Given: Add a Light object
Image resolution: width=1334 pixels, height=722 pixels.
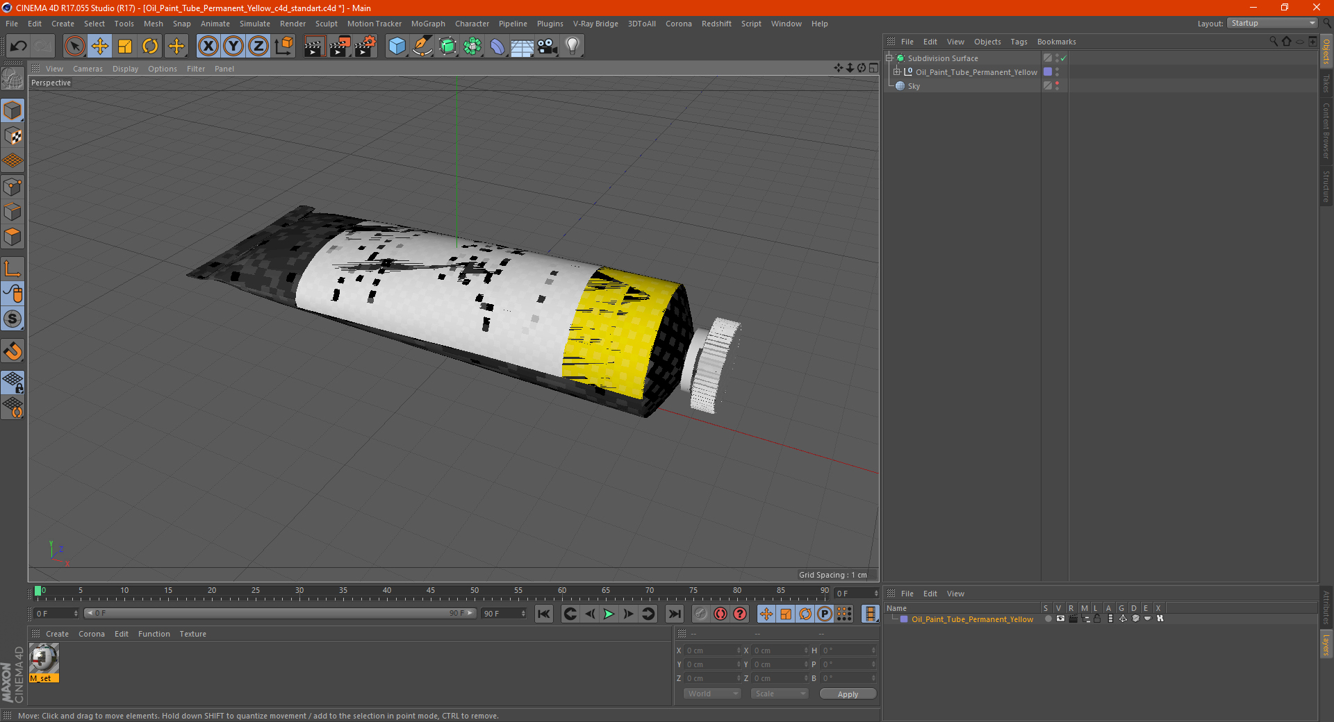Looking at the screenshot, I should tap(573, 47).
